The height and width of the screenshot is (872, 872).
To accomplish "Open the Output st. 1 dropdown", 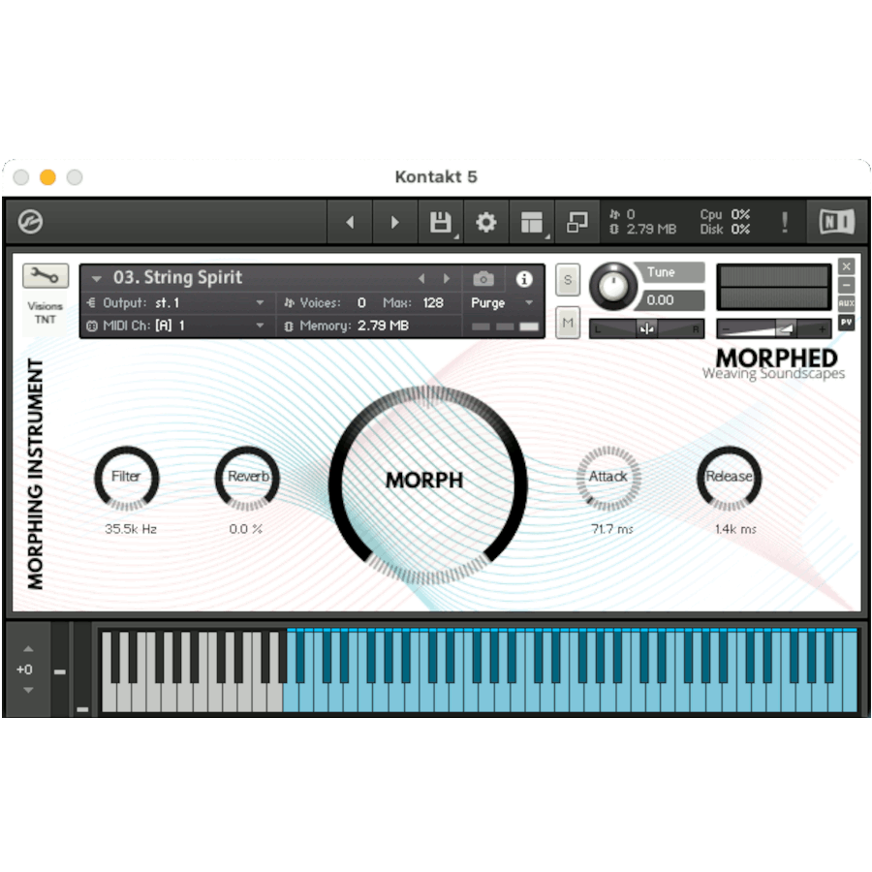I will point(175,303).
